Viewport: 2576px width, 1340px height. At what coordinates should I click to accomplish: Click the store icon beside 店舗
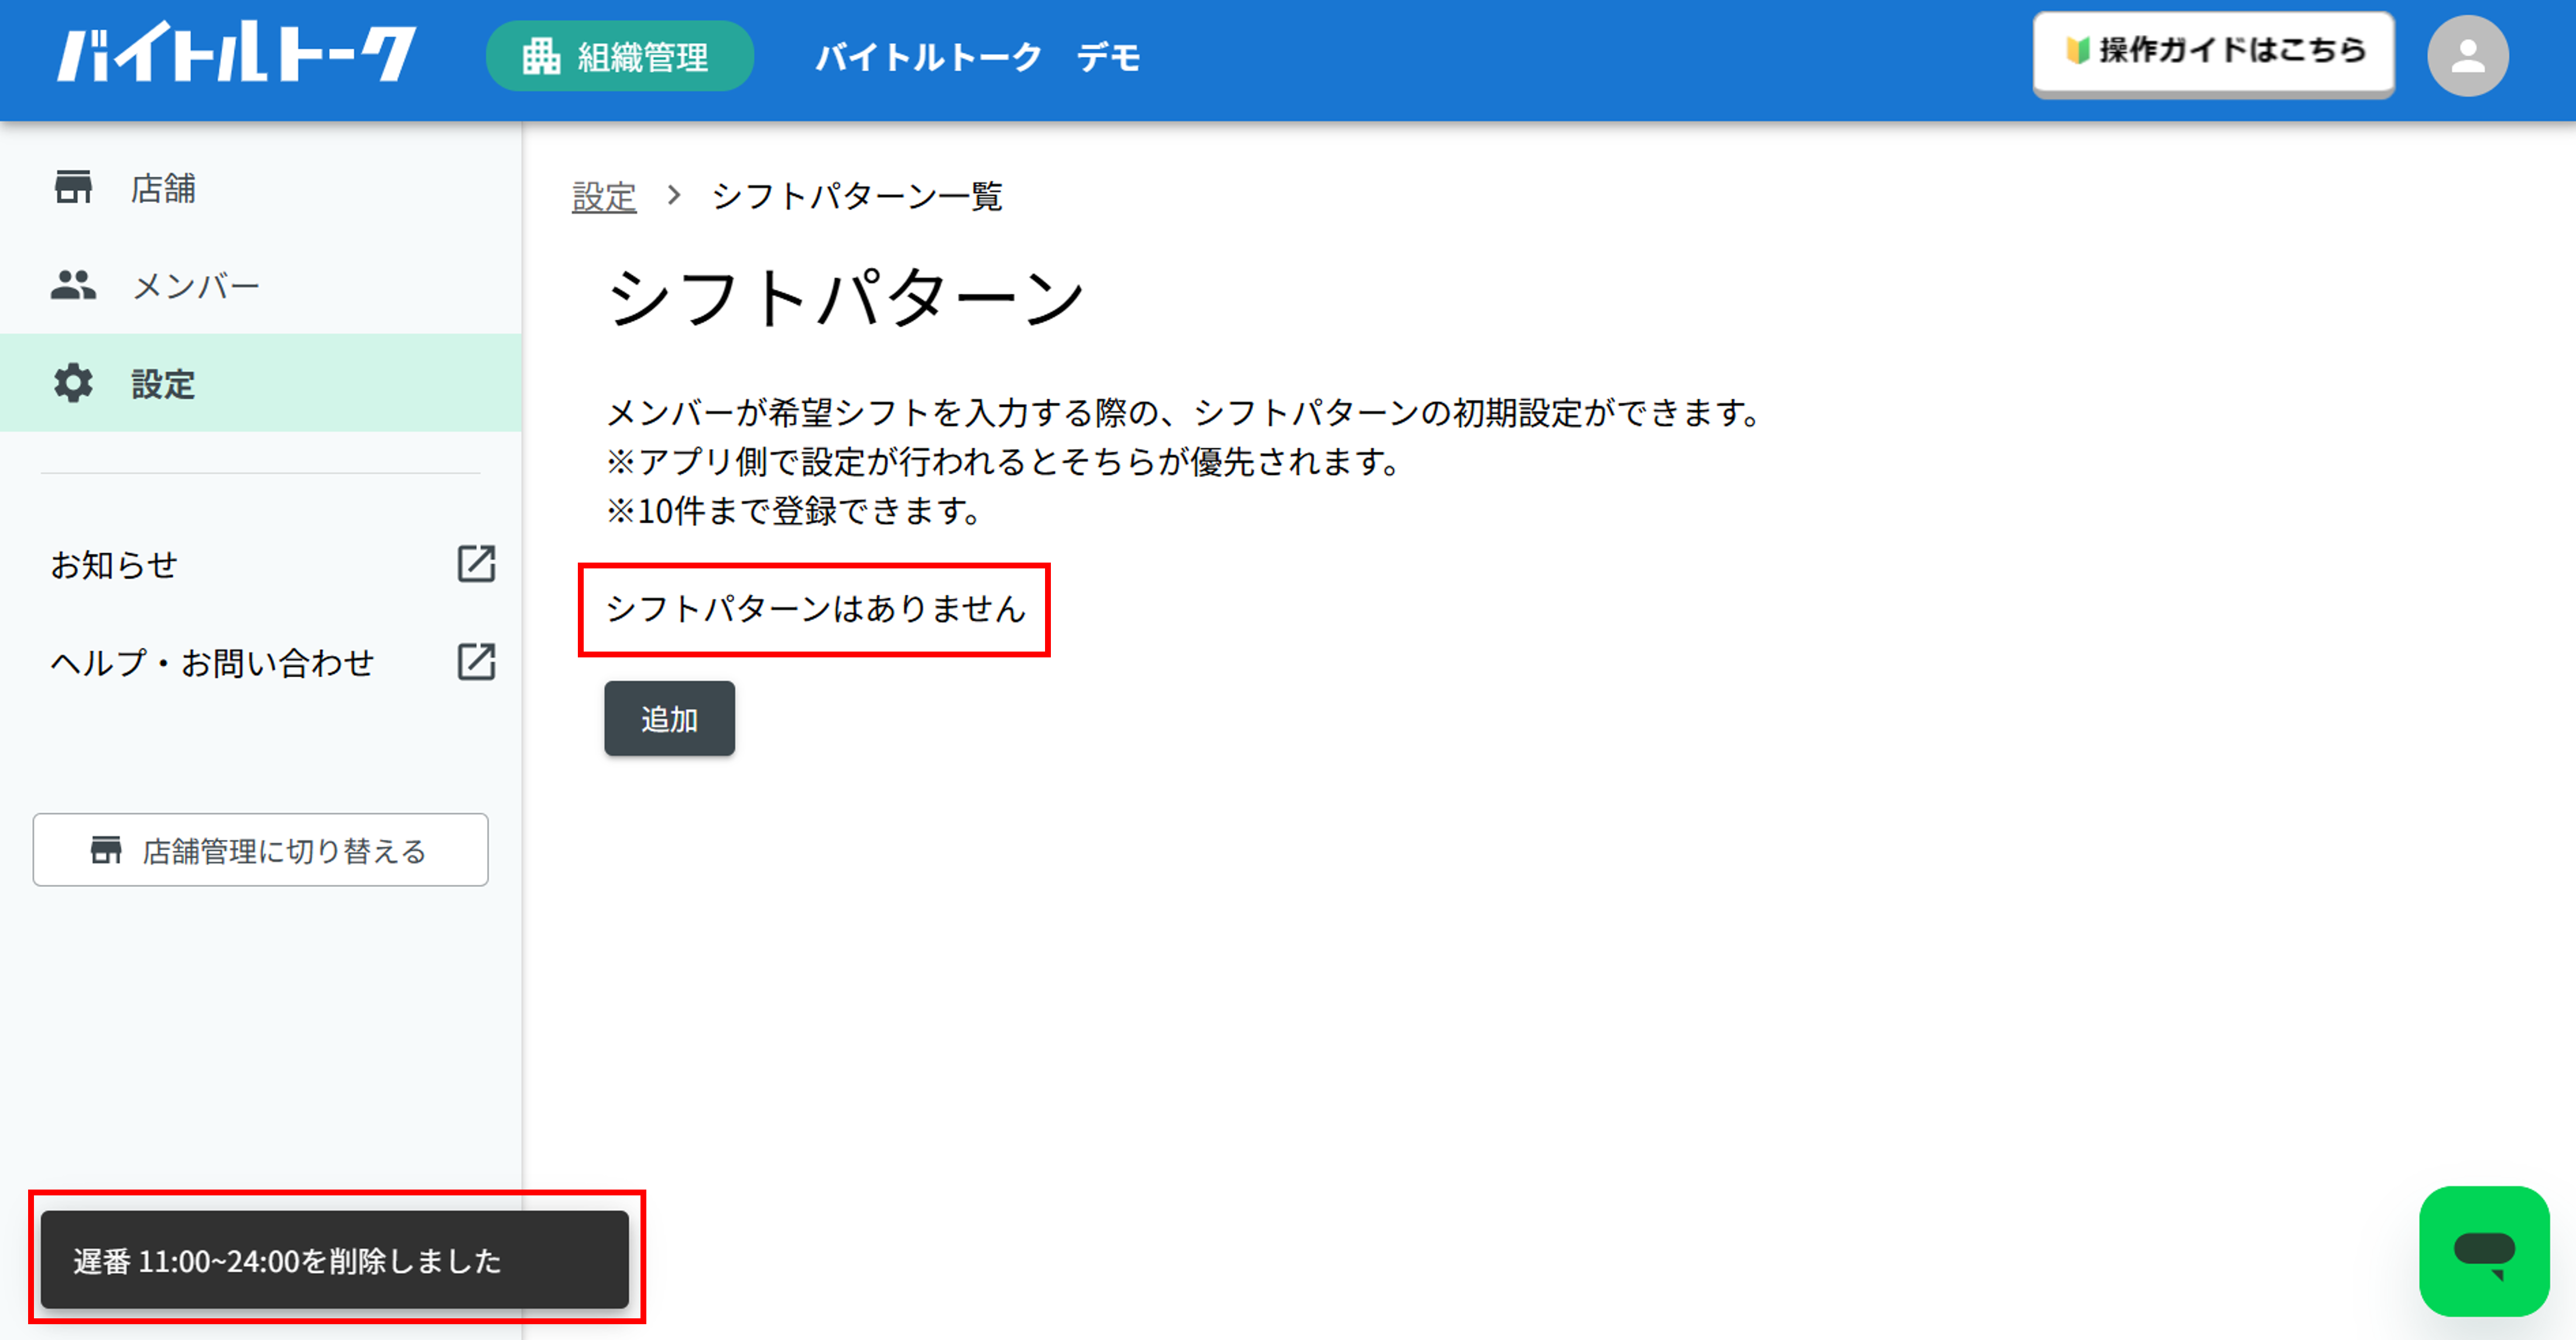click(73, 187)
